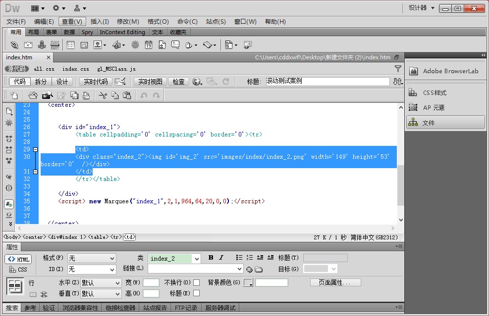The width and height of the screenshot is (489, 316).
Task: Click the 设计 design view button
Action: point(62,82)
